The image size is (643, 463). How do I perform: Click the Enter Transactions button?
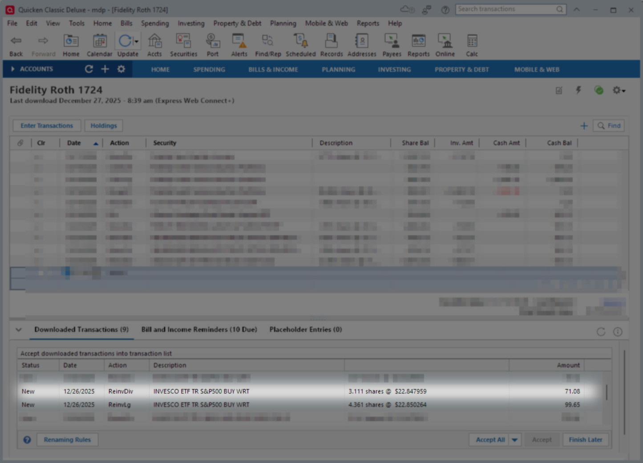click(x=47, y=126)
